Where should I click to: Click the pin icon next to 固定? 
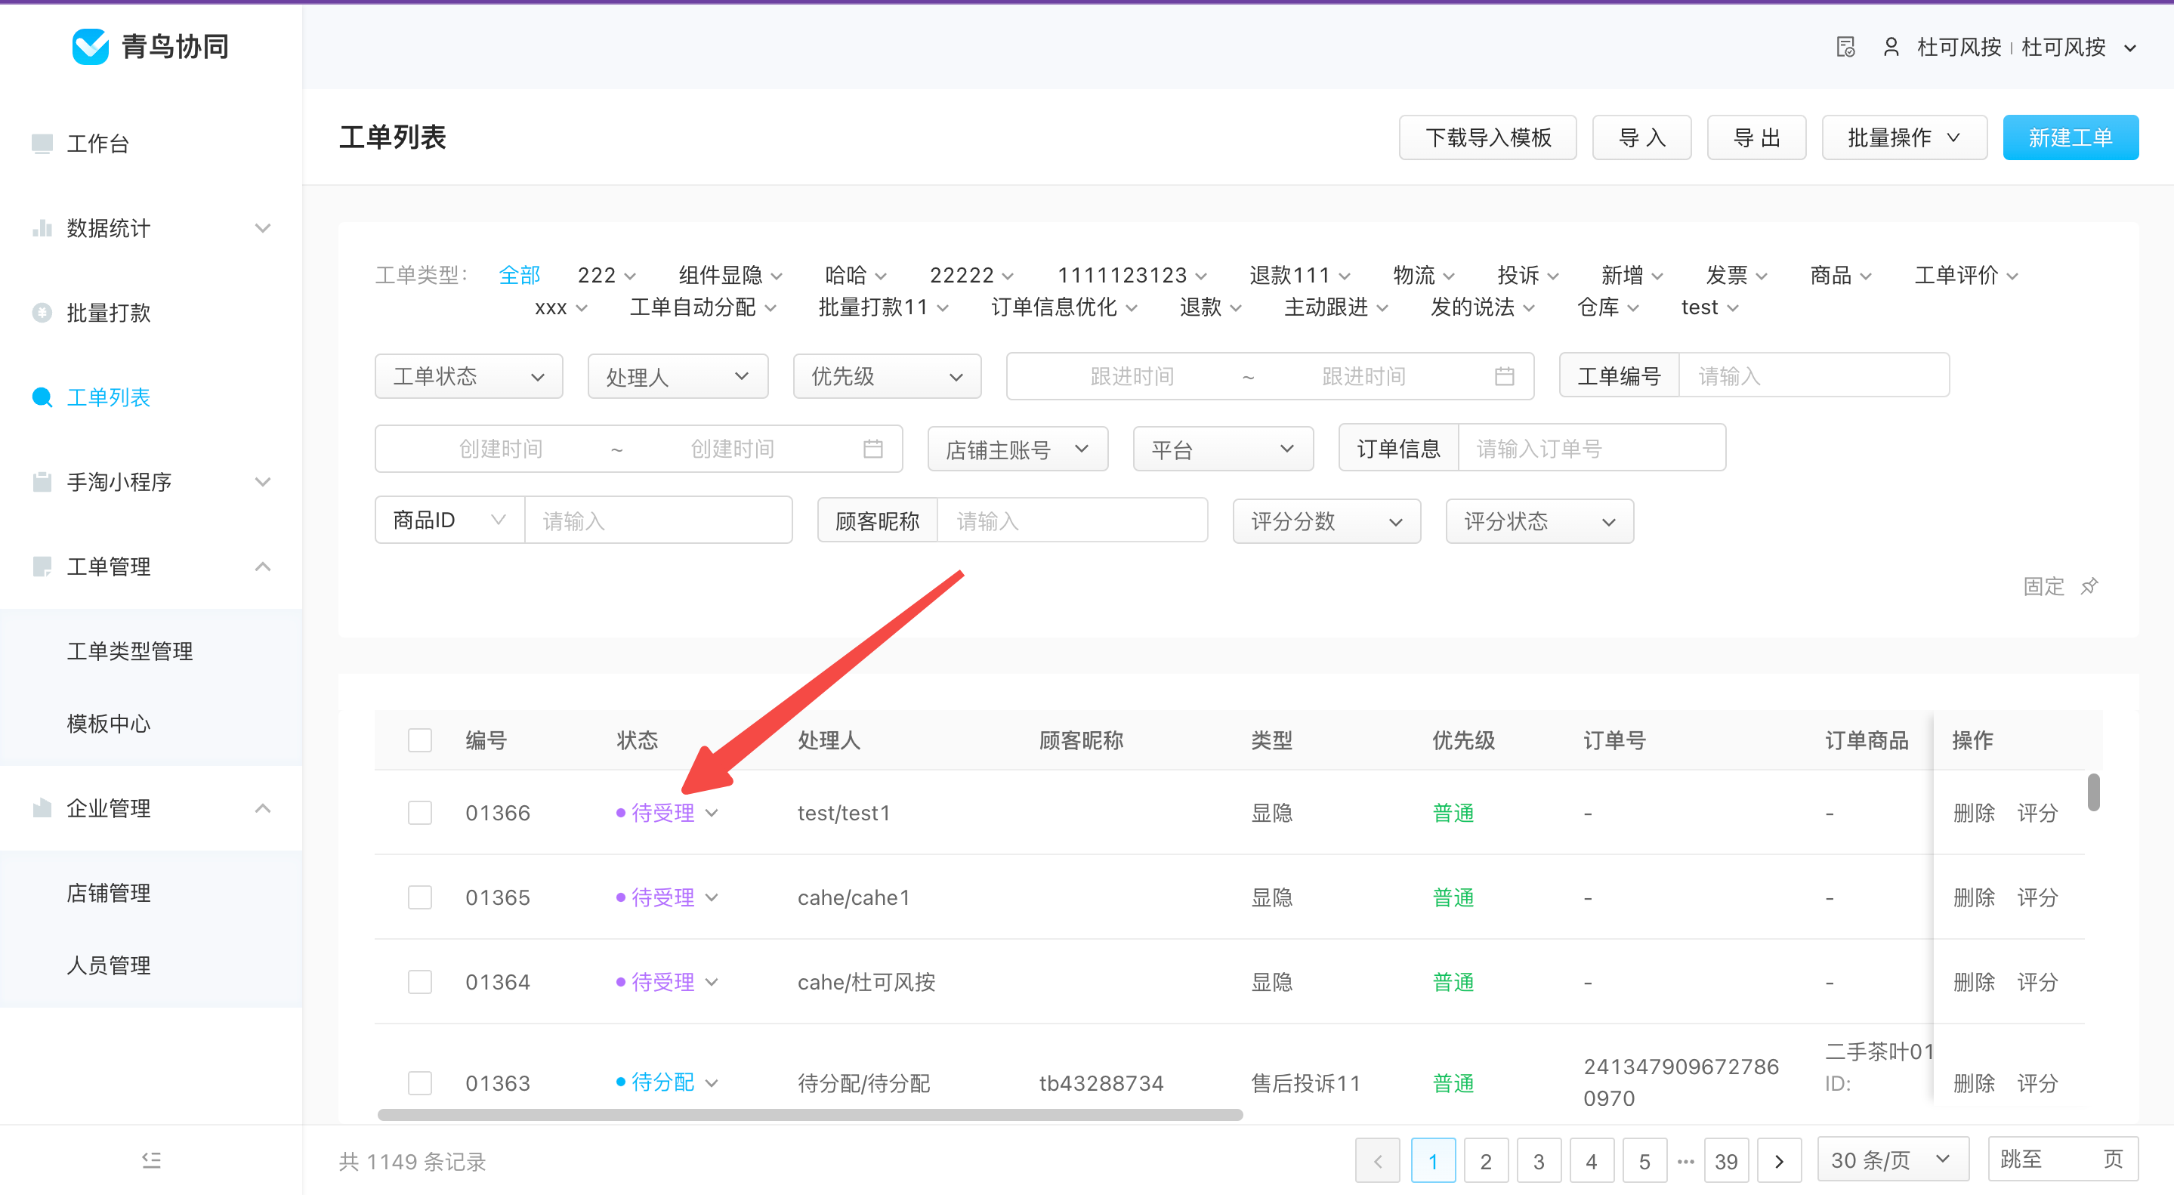pyautogui.click(x=2089, y=586)
